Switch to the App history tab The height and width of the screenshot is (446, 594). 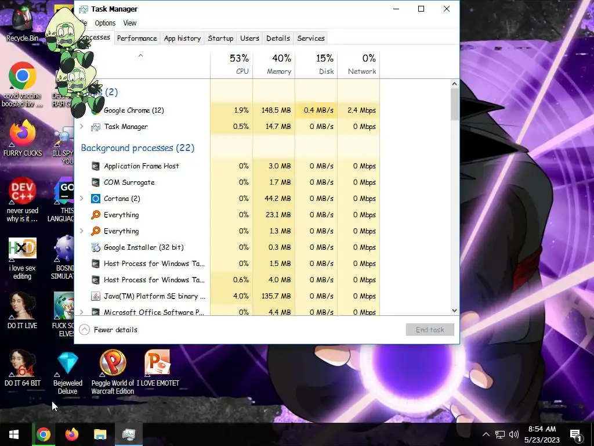[182, 38]
